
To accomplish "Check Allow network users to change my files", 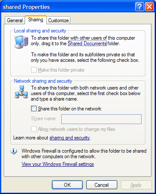I will [34, 129].
